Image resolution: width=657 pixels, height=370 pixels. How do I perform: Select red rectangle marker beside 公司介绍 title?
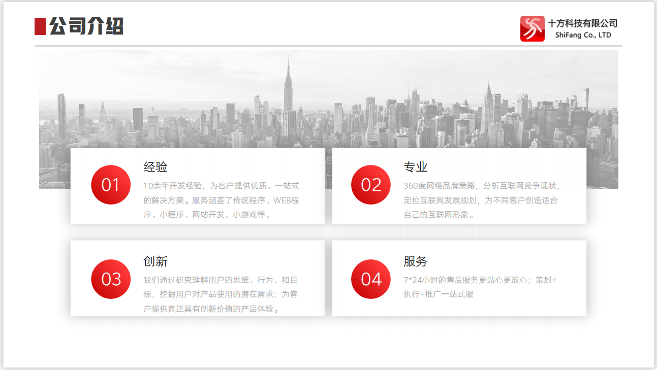(40, 26)
